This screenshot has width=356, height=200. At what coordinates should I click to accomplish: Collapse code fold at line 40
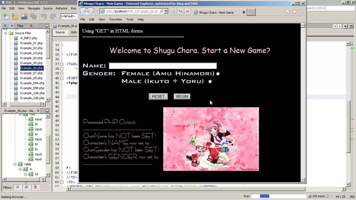[62, 78]
